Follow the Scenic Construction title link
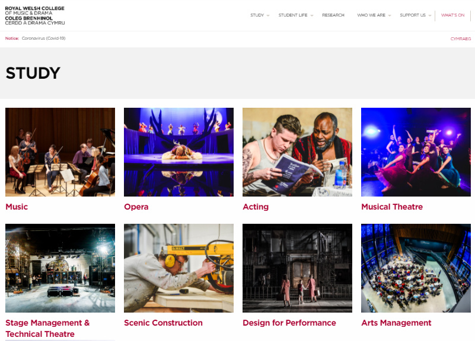Image resolution: width=475 pixels, height=341 pixels. tap(163, 323)
